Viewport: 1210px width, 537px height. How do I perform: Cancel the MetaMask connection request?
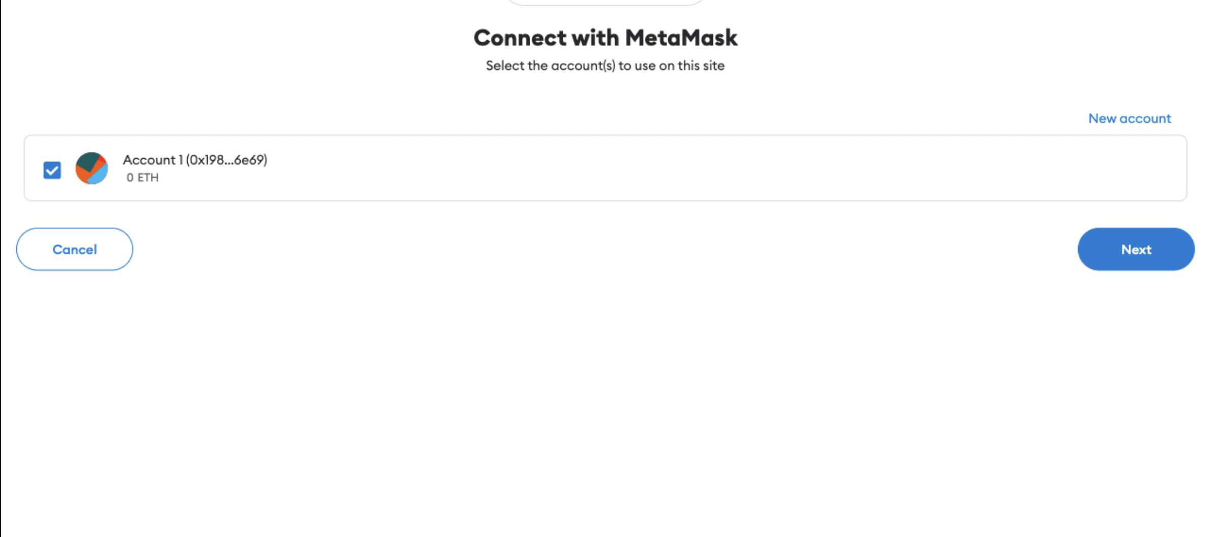pos(75,249)
